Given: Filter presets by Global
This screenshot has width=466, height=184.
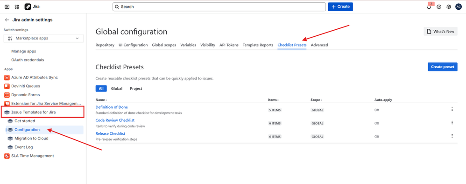Looking at the screenshot, I should 117,88.
